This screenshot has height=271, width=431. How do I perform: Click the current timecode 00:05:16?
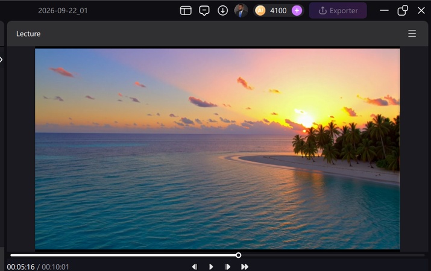(21, 267)
